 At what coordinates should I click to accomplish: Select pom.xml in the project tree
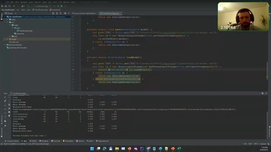point(14,42)
